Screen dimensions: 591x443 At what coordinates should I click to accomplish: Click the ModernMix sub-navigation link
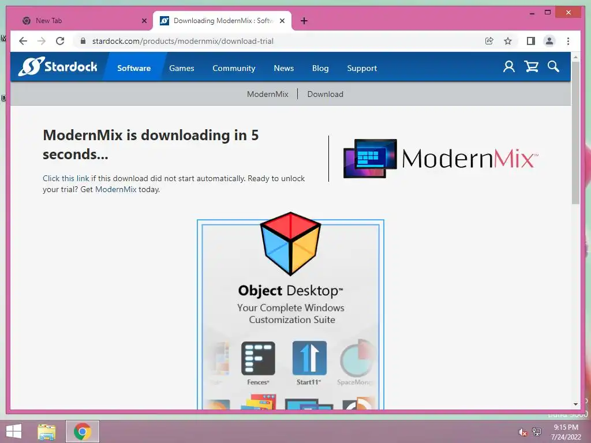point(268,94)
